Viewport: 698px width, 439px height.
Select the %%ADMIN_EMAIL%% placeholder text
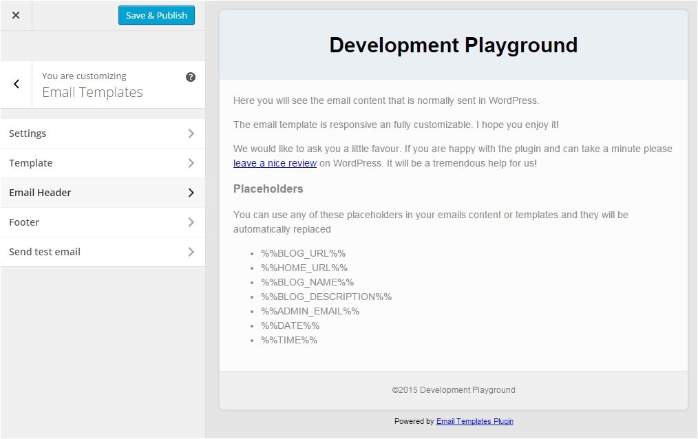tap(310, 311)
